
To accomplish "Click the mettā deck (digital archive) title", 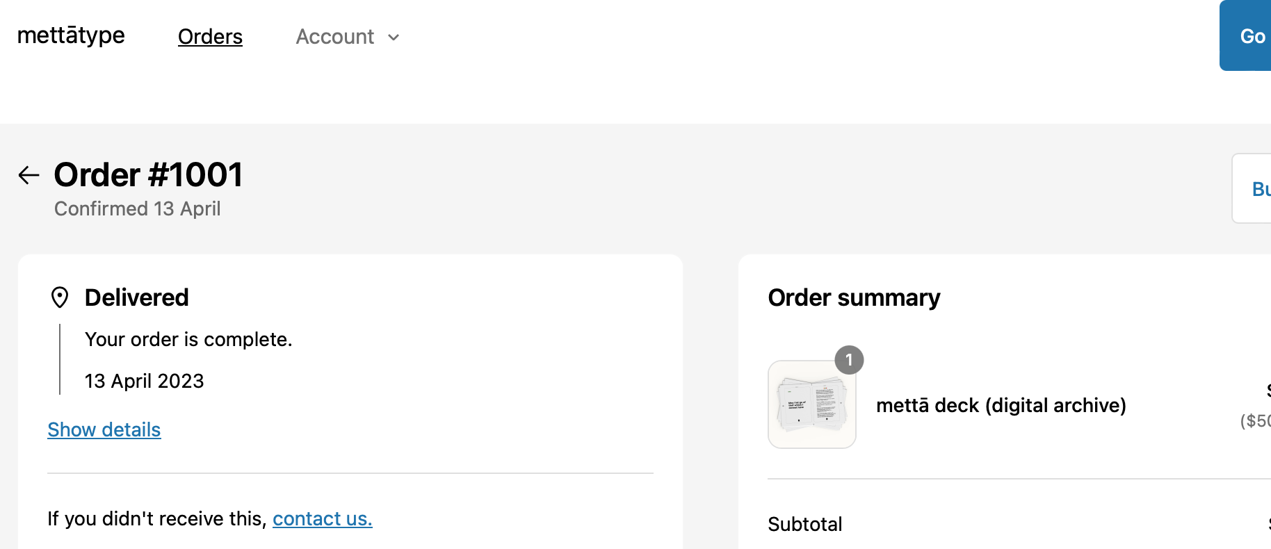I will tap(1001, 405).
